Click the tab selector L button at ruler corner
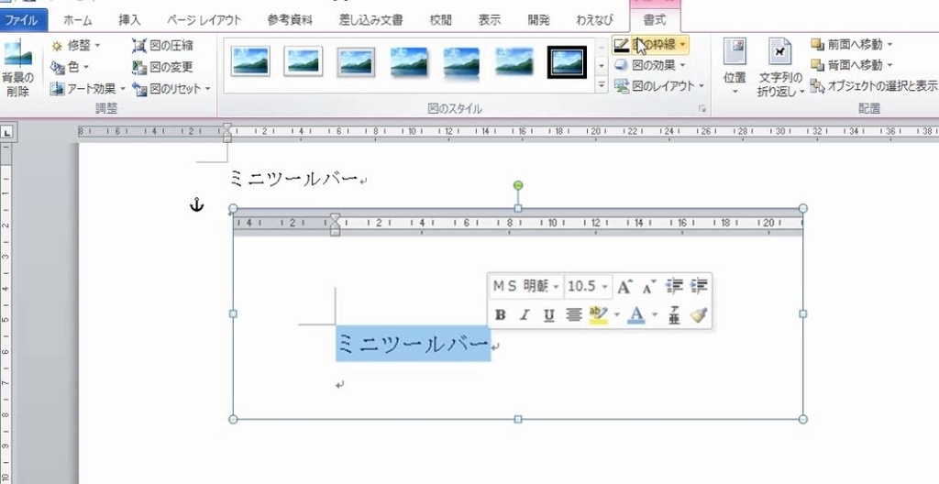Screen dimensions: 939x484 6,132
